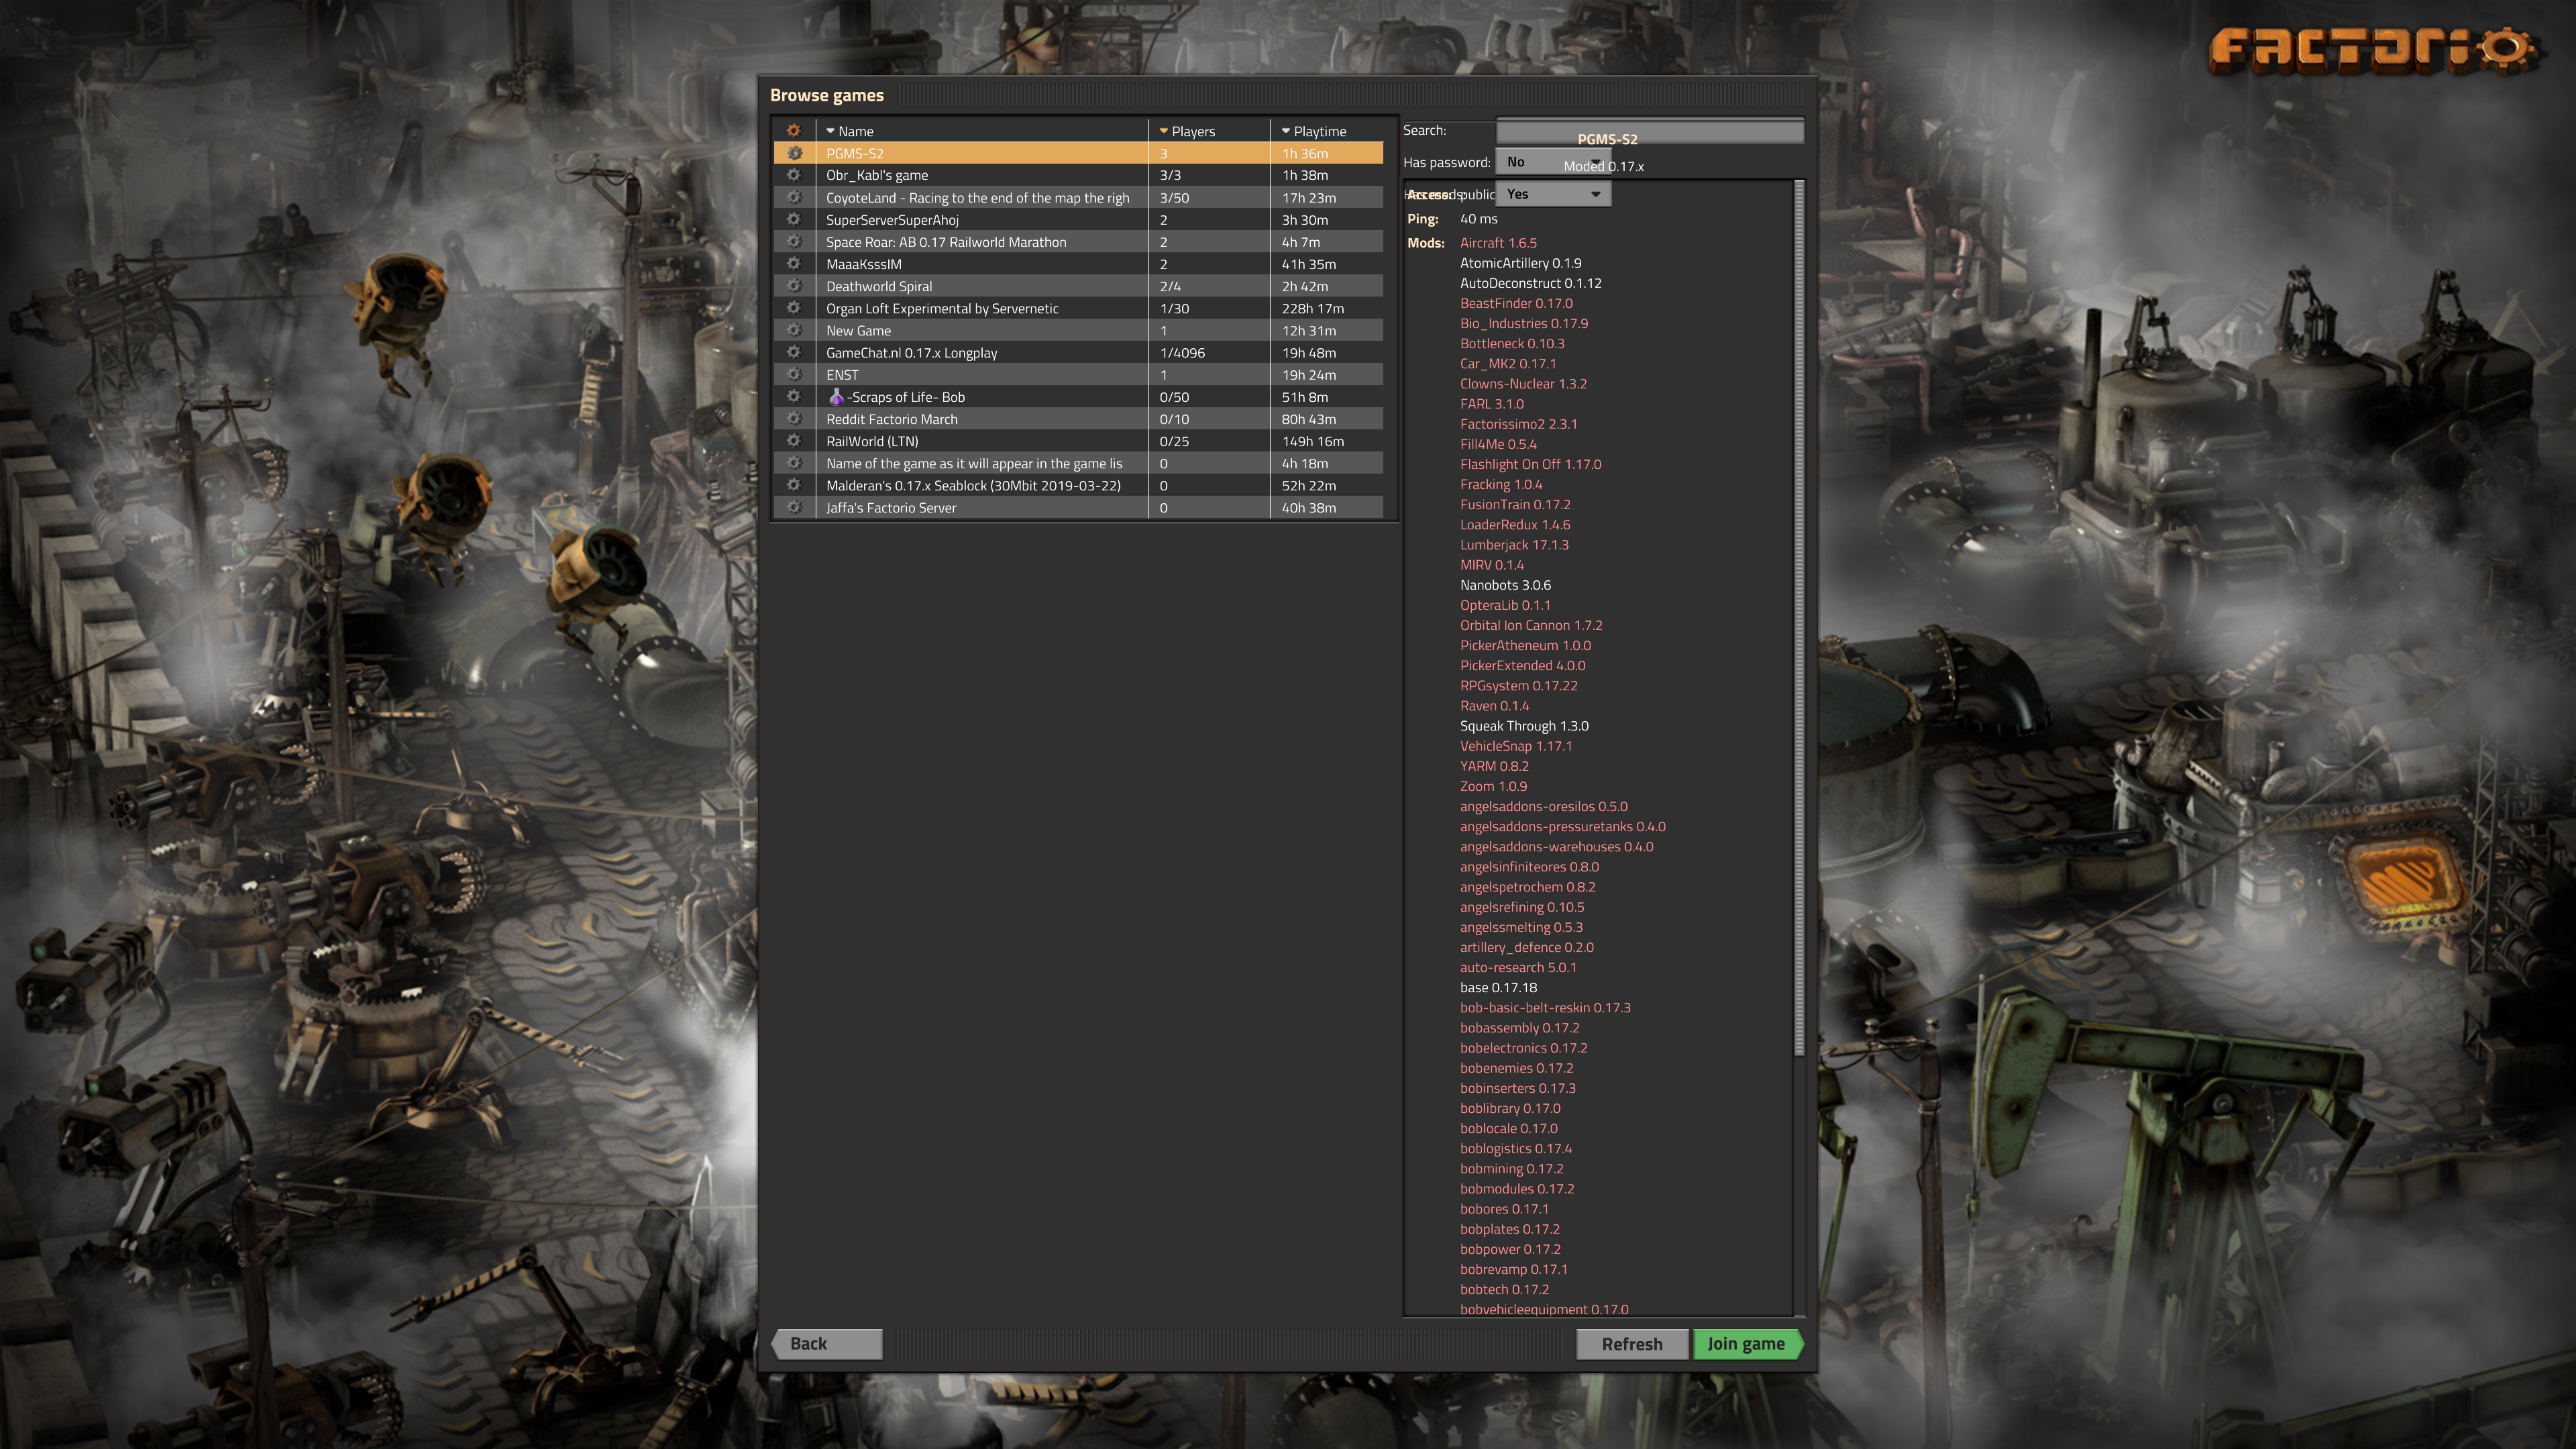Click Factorissimo2 2.3.1 mod entry
The height and width of the screenshot is (1449, 2576).
click(x=1518, y=423)
